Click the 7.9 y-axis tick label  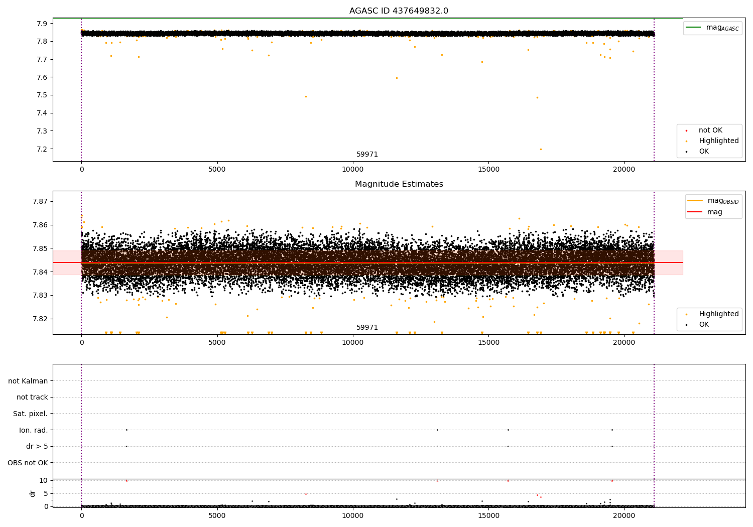tap(43, 24)
